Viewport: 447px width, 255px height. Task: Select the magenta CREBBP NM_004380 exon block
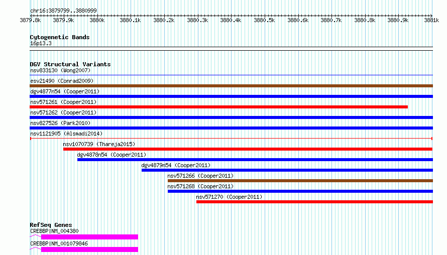pyautogui.click(x=89, y=237)
